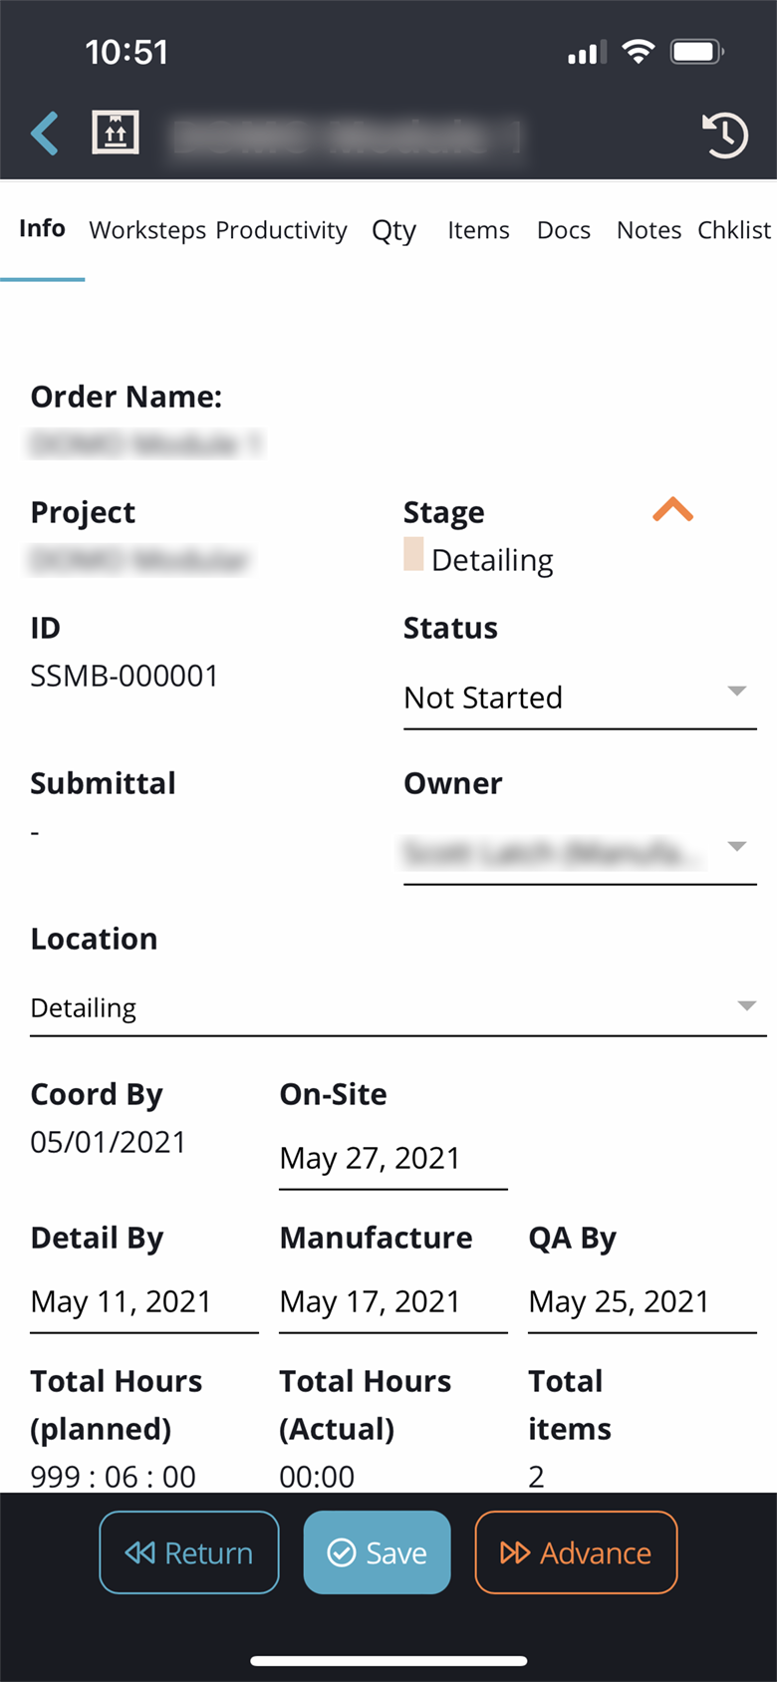Select the Items tab
The width and height of the screenshot is (777, 1682).
point(478,230)
